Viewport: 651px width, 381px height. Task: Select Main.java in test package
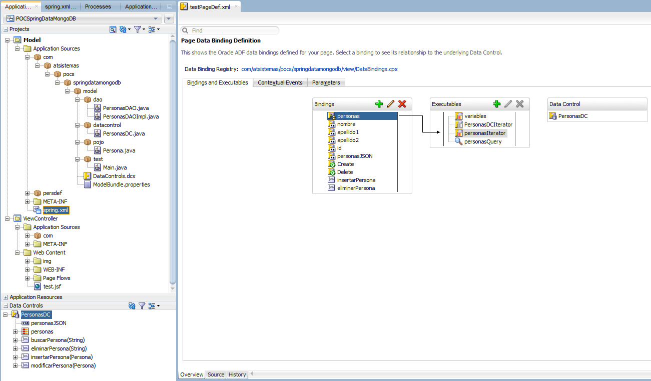coord(115,167)
